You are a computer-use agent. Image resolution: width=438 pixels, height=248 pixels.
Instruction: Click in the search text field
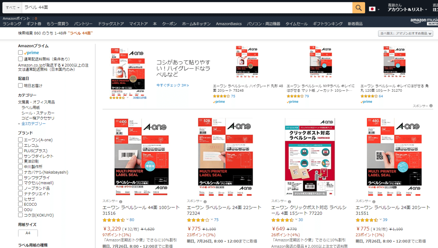point(187,8)
